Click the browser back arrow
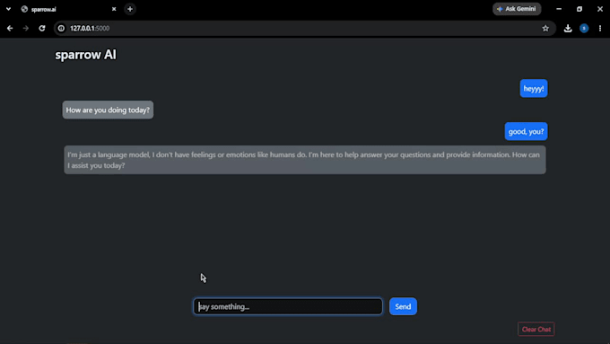 pos(10,28)
